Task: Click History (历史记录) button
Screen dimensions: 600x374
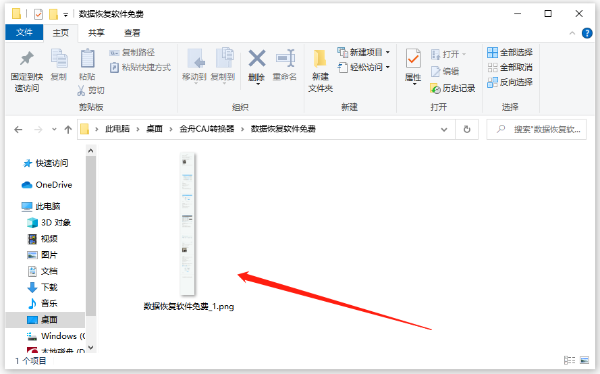Action: click(x=452, y=88)
